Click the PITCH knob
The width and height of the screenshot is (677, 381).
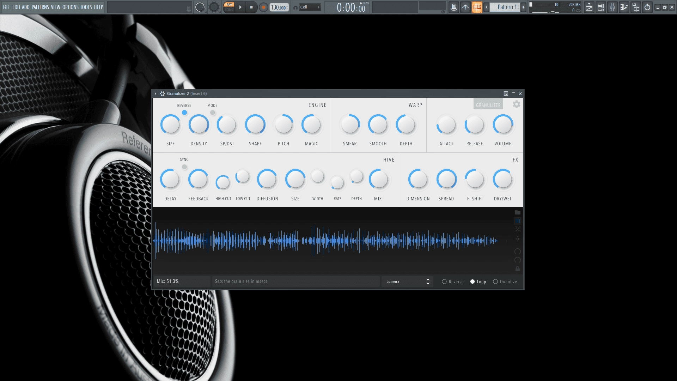(x=283, y=125)
